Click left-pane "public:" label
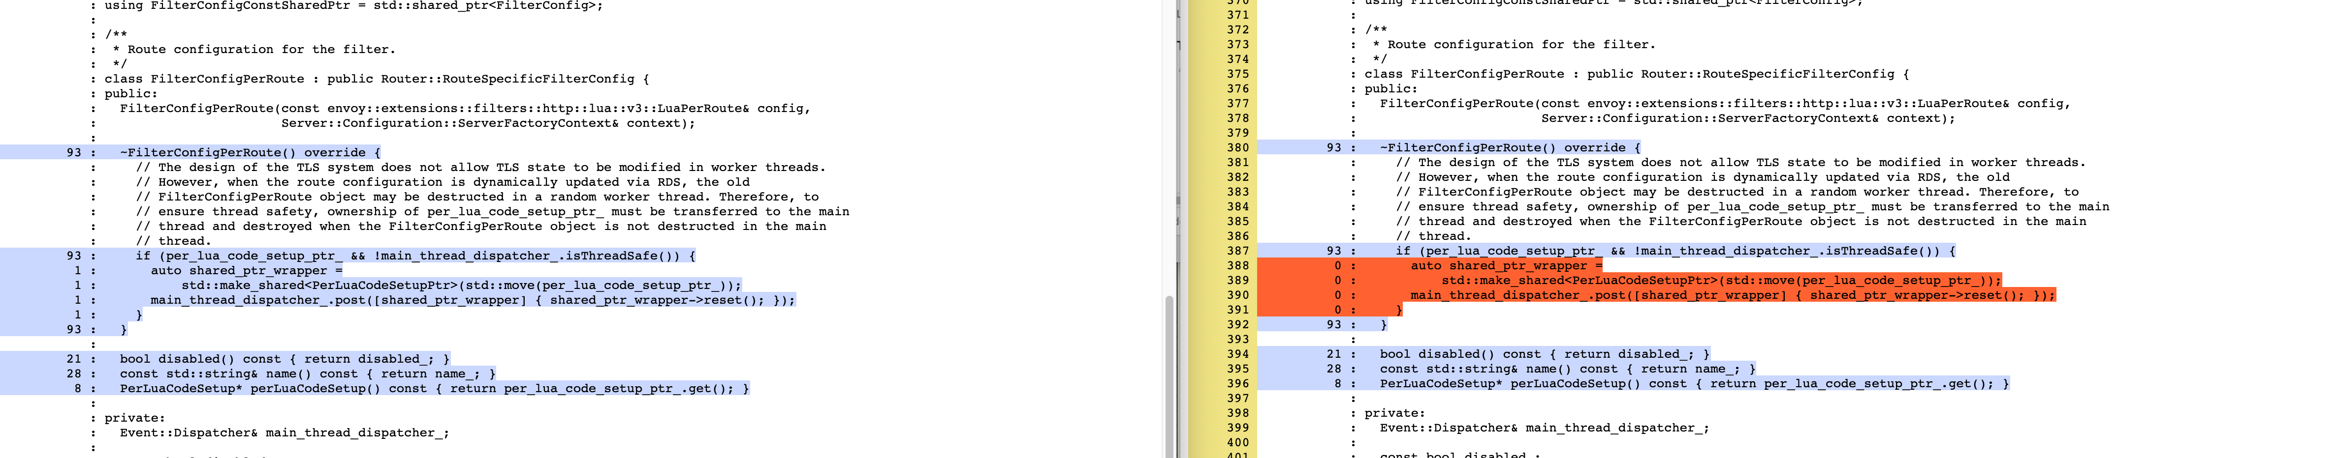The width and height of the screenshot is (2338, 458). 131,93
